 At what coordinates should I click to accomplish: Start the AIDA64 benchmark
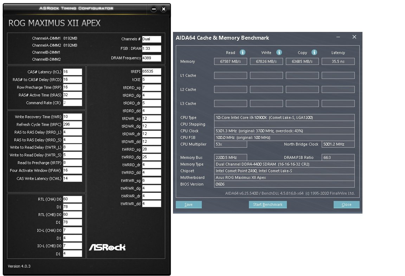(x=268, y=204)
